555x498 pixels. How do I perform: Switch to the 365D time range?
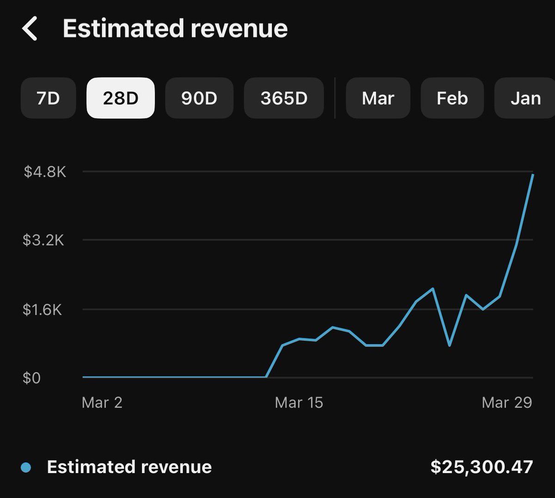point(284,98)
